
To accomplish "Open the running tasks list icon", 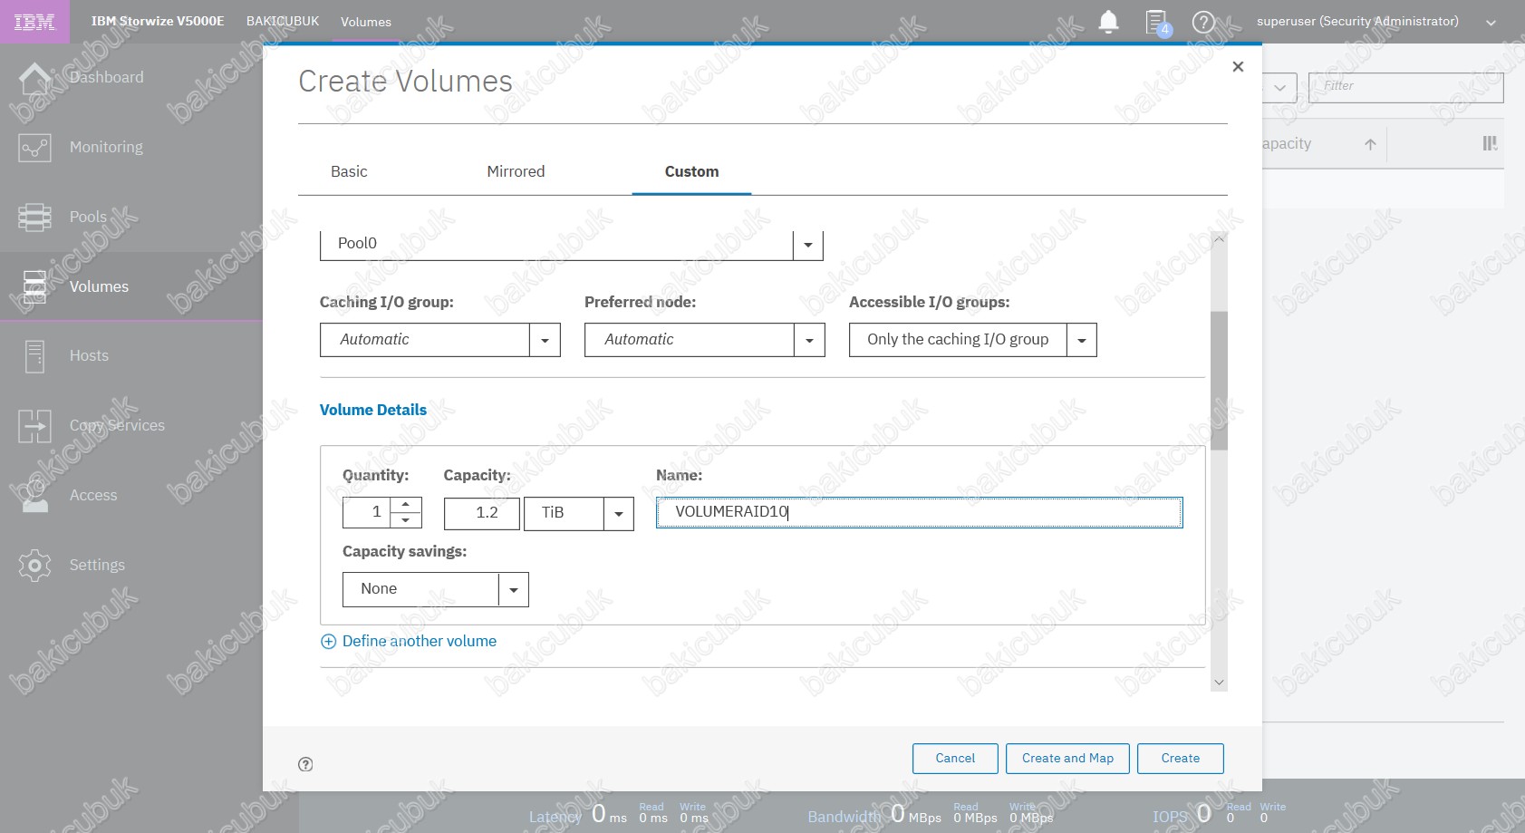I will click(1157, 22).
